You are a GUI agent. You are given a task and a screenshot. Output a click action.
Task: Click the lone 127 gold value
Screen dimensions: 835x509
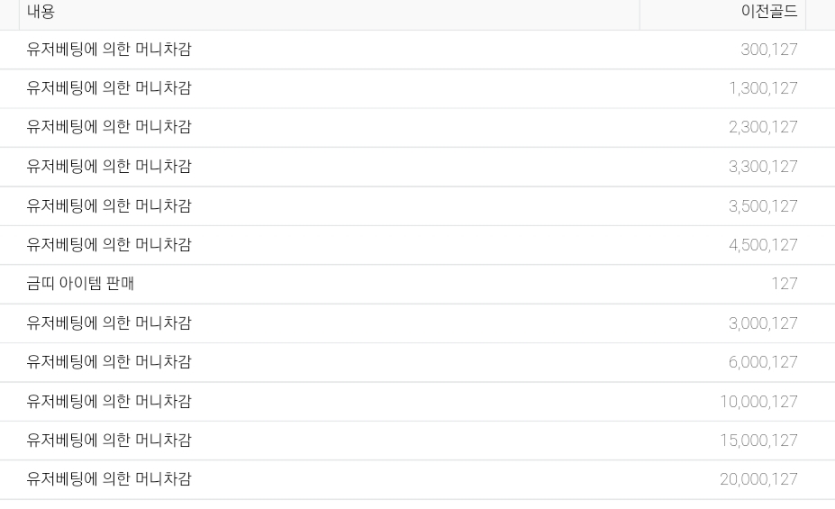click(784, 284)
